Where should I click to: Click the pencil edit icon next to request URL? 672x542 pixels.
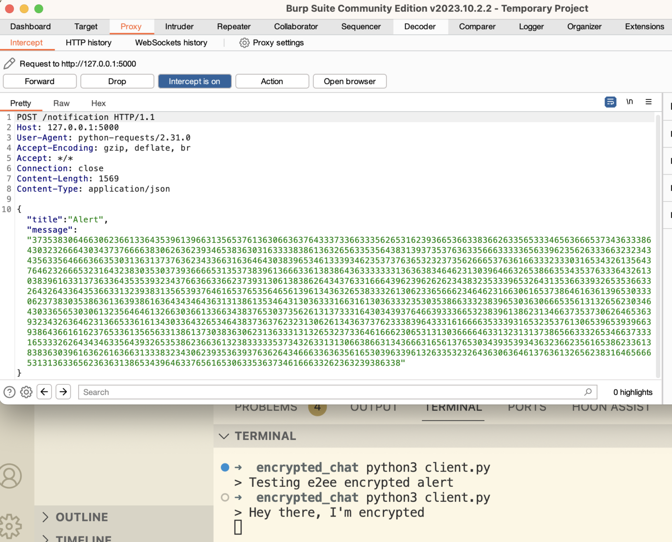pyautogui.click(x=9, y=63)
